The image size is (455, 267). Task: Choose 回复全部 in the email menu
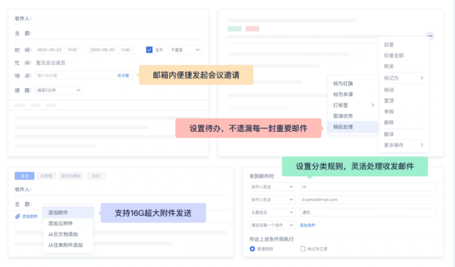coord(394,56)
